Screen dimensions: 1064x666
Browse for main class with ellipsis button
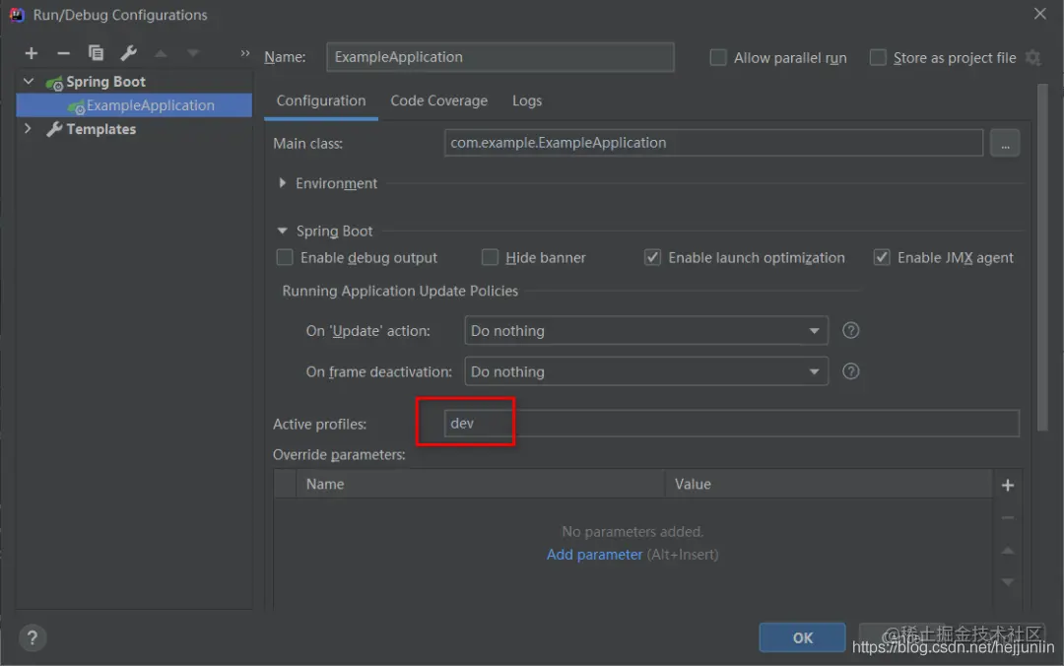pos(1005,143)
